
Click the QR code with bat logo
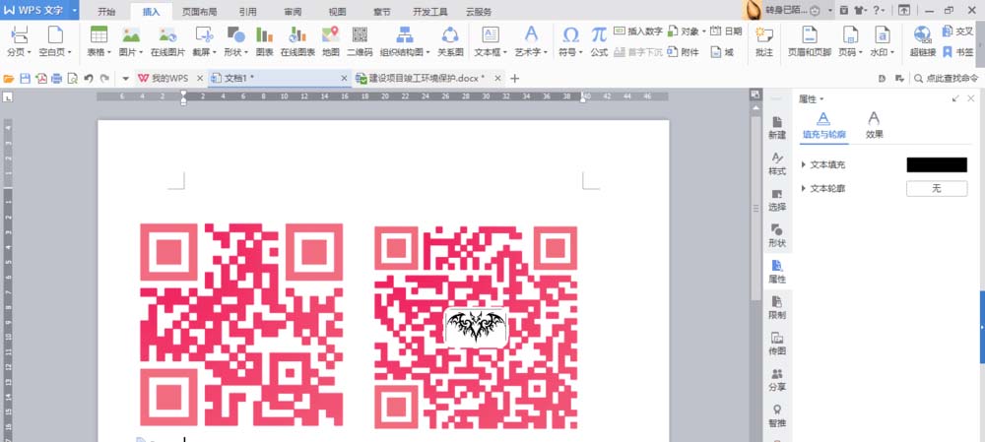(476, 327)
